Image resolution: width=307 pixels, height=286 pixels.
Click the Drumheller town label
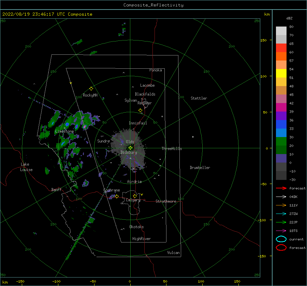(200, 168)
